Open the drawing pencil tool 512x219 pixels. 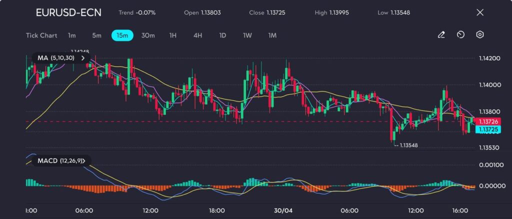coord(441,35)
